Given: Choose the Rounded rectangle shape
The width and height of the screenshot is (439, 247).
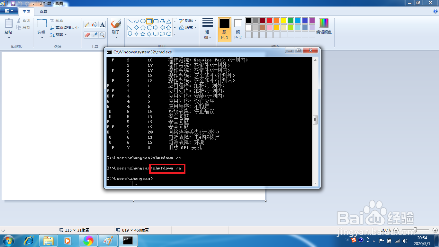Looking at the screenshot, I should 156,21.
